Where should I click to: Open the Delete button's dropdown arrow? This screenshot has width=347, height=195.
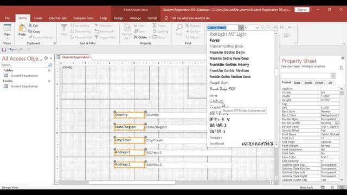(x=150, y=37)
